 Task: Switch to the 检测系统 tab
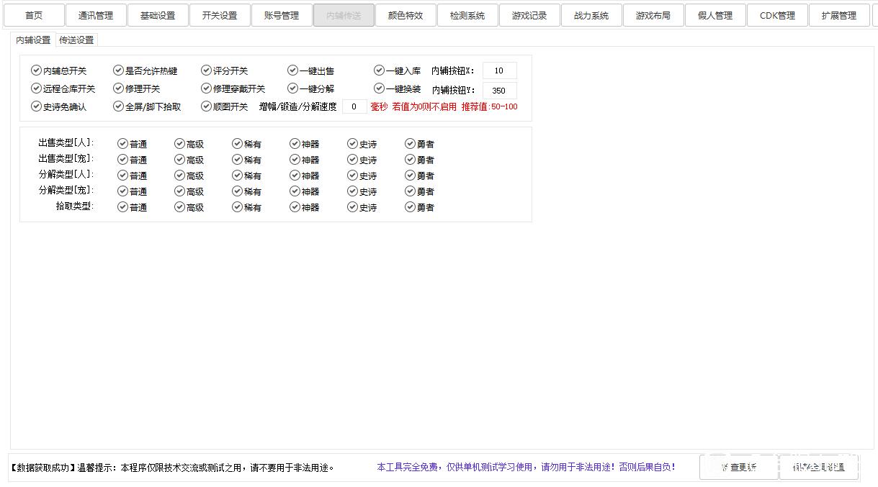(467, 15)
